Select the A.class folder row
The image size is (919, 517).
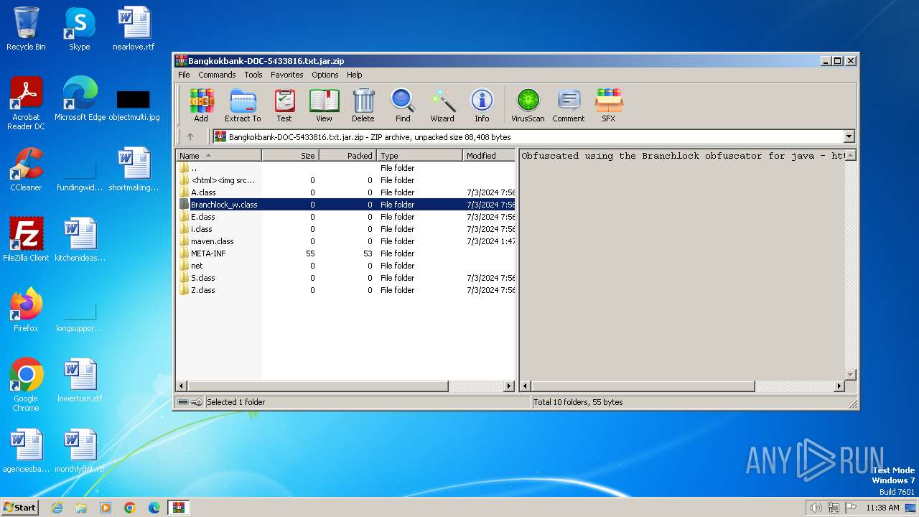346,192
